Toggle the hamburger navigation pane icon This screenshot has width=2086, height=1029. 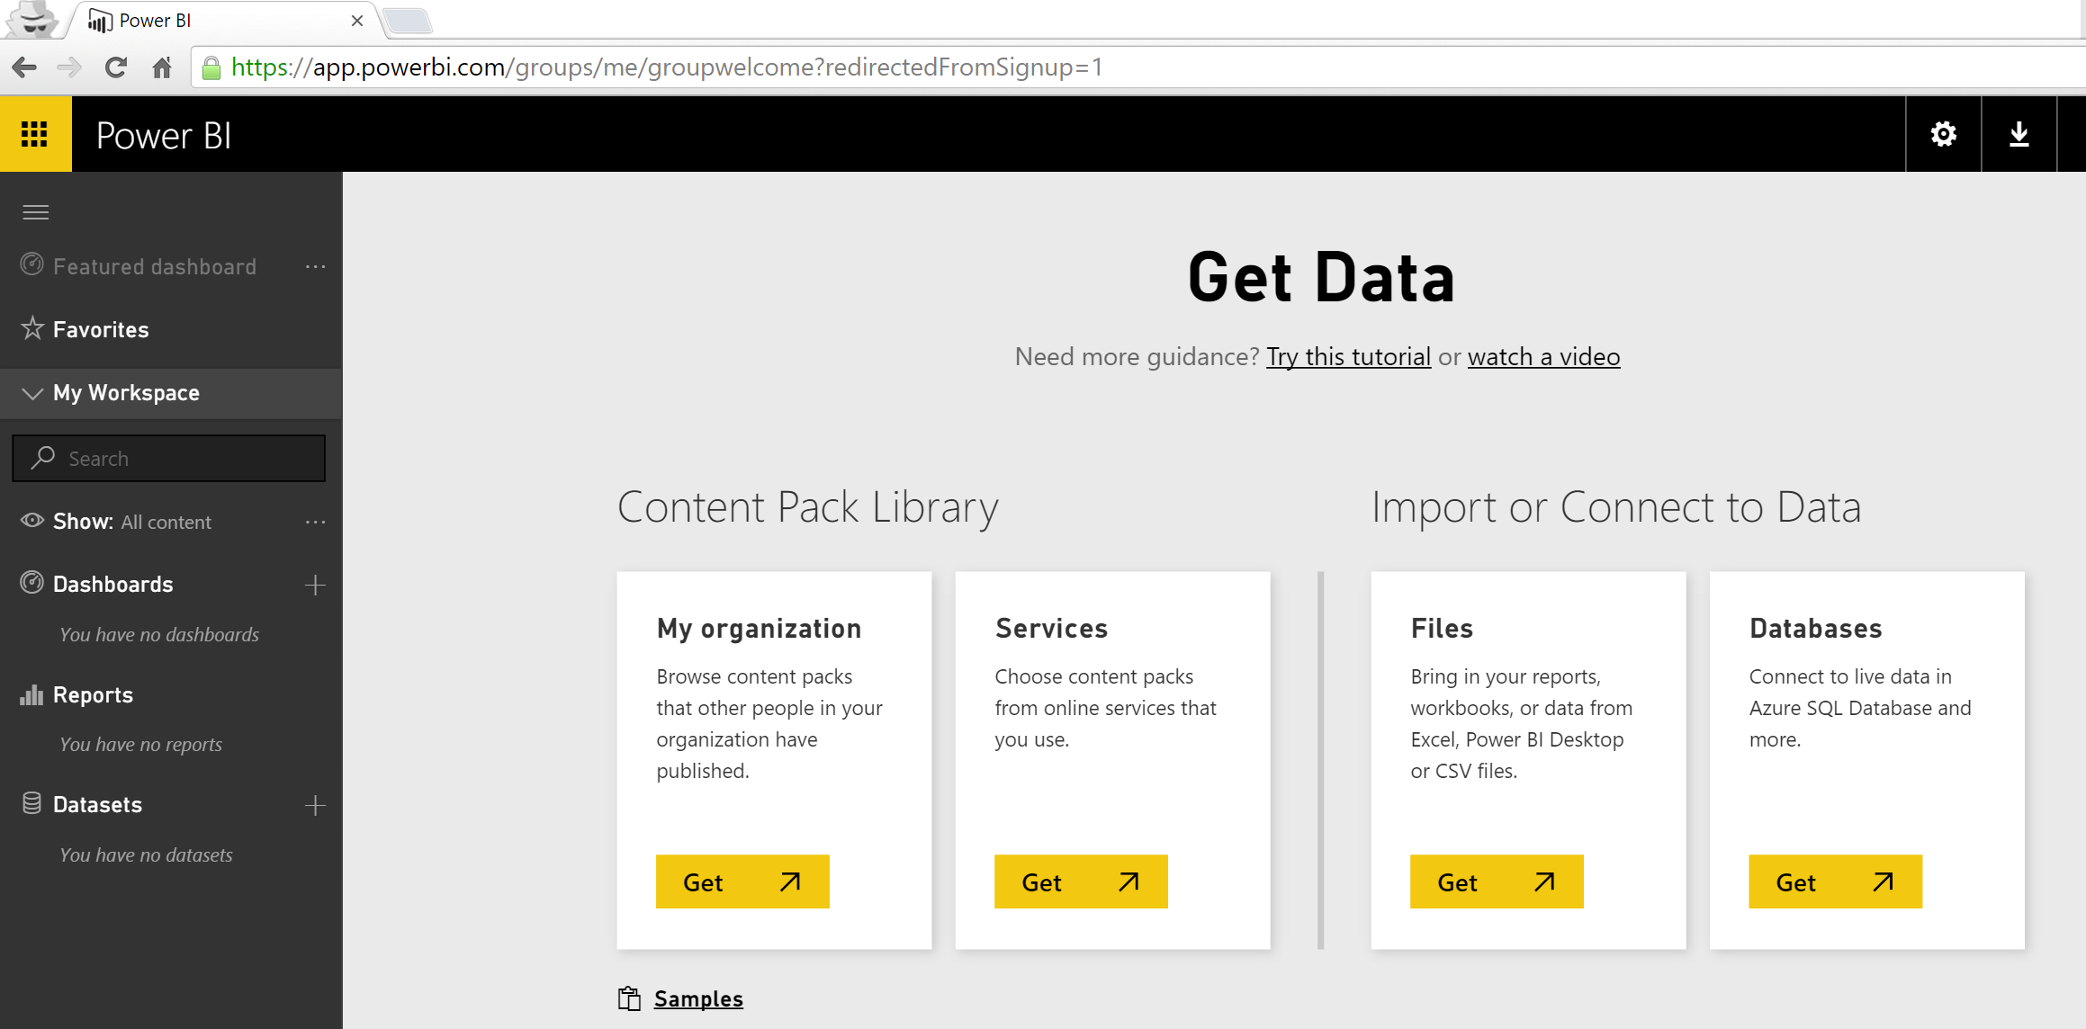(x=36, y=212)
